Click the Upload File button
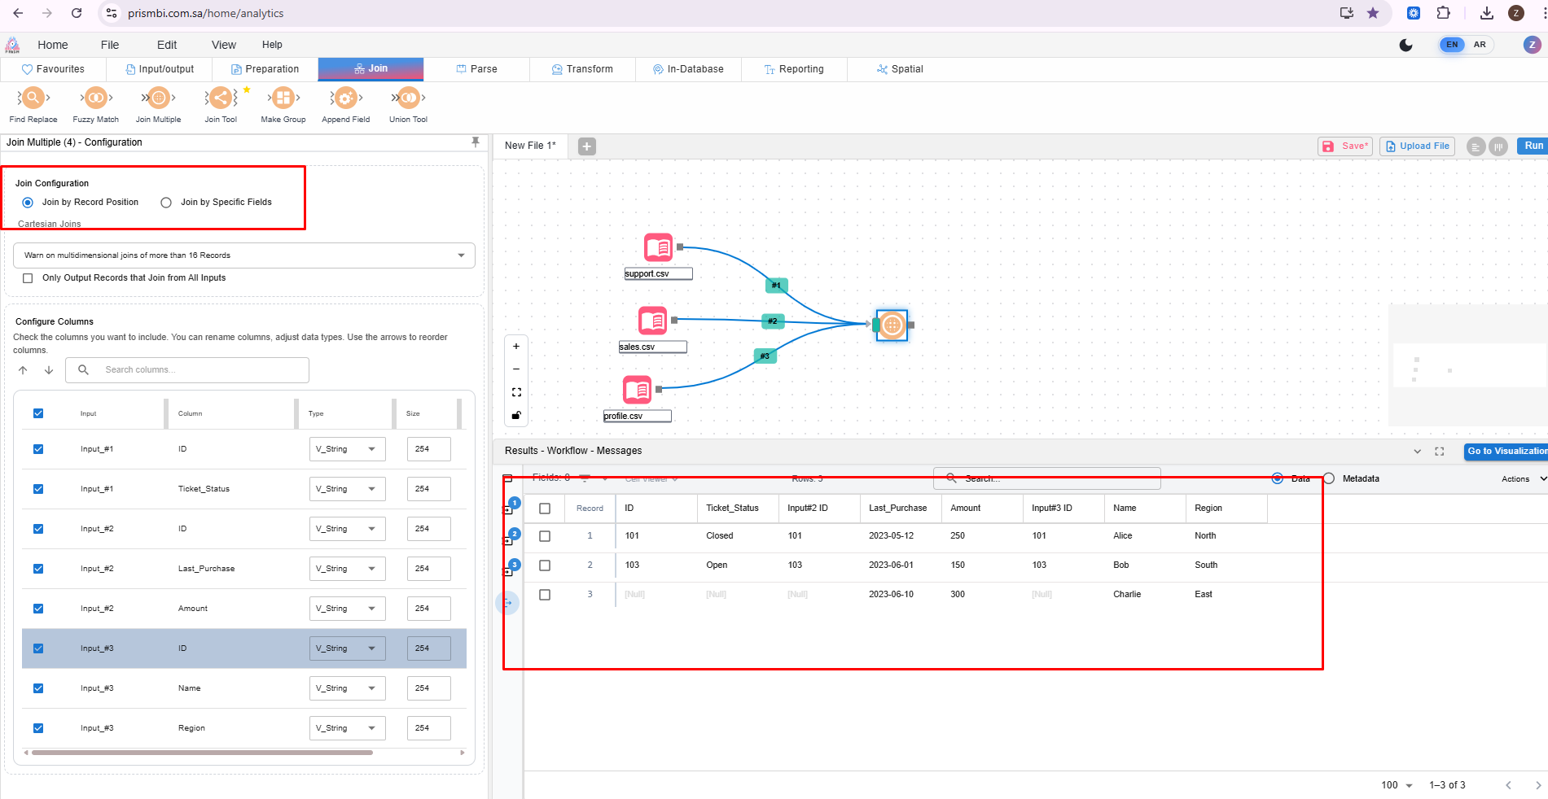The height and width of the screenshot is (799, 1548). click(x=1417, y=146)
